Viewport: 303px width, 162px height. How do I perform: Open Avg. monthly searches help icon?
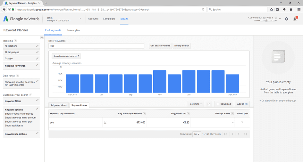(x=144, y=114)
